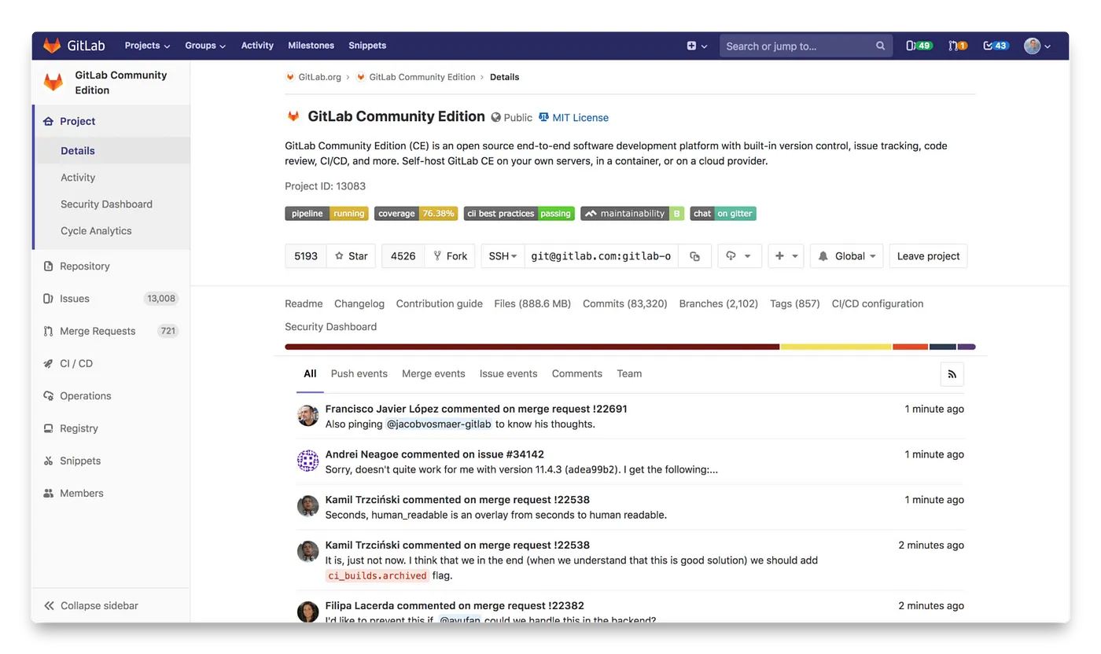The image size is (1101, 654).
Task: Open Cycle Analytics in the sidebar
Action: tap(96, 231)
